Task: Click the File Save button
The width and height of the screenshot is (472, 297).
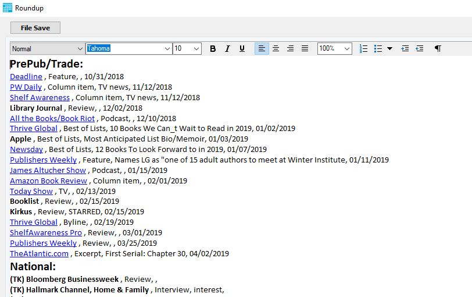Action: tap(35, 28)
